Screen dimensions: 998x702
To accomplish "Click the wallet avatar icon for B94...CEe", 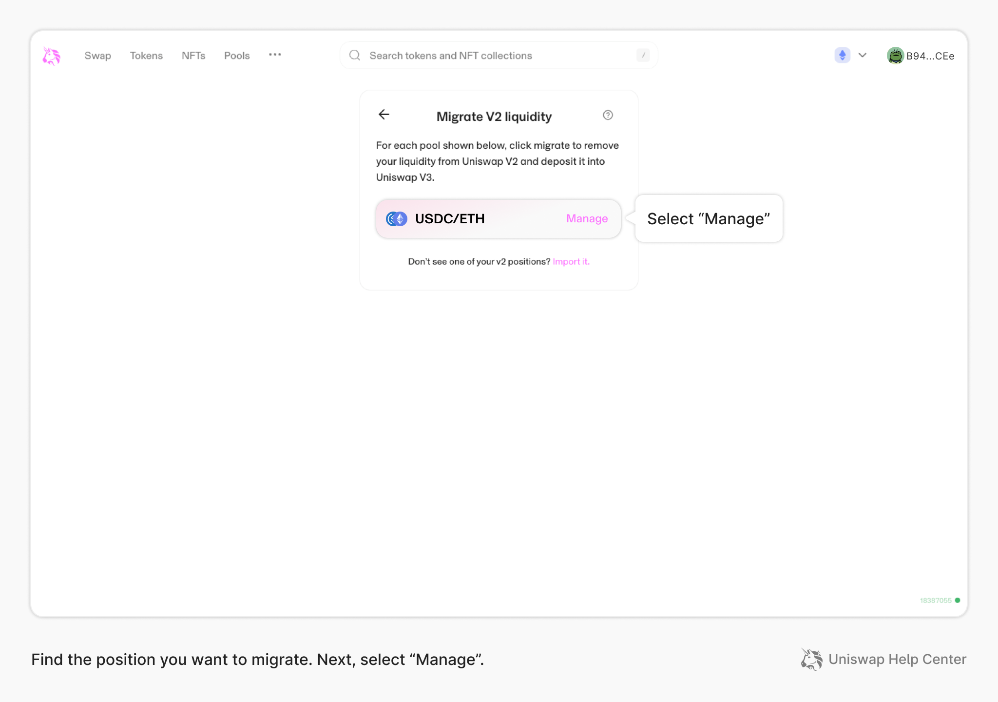I will point(896,56).
